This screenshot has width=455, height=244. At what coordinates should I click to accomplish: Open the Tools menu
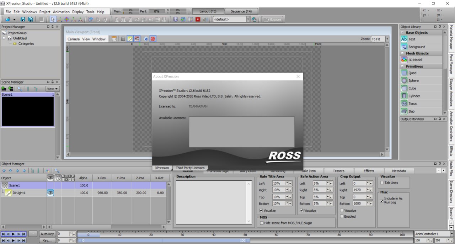tap(90, 12)
